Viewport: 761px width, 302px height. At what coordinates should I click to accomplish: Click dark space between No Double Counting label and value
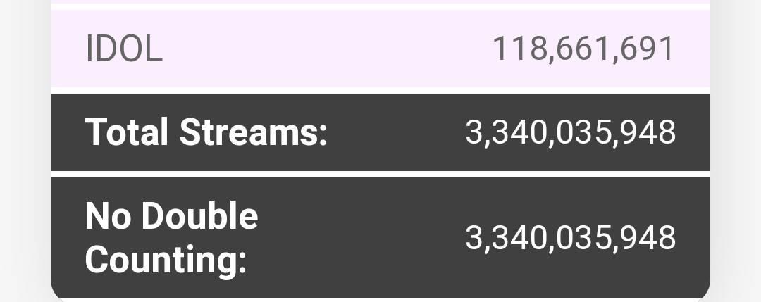tap(361, 238)
